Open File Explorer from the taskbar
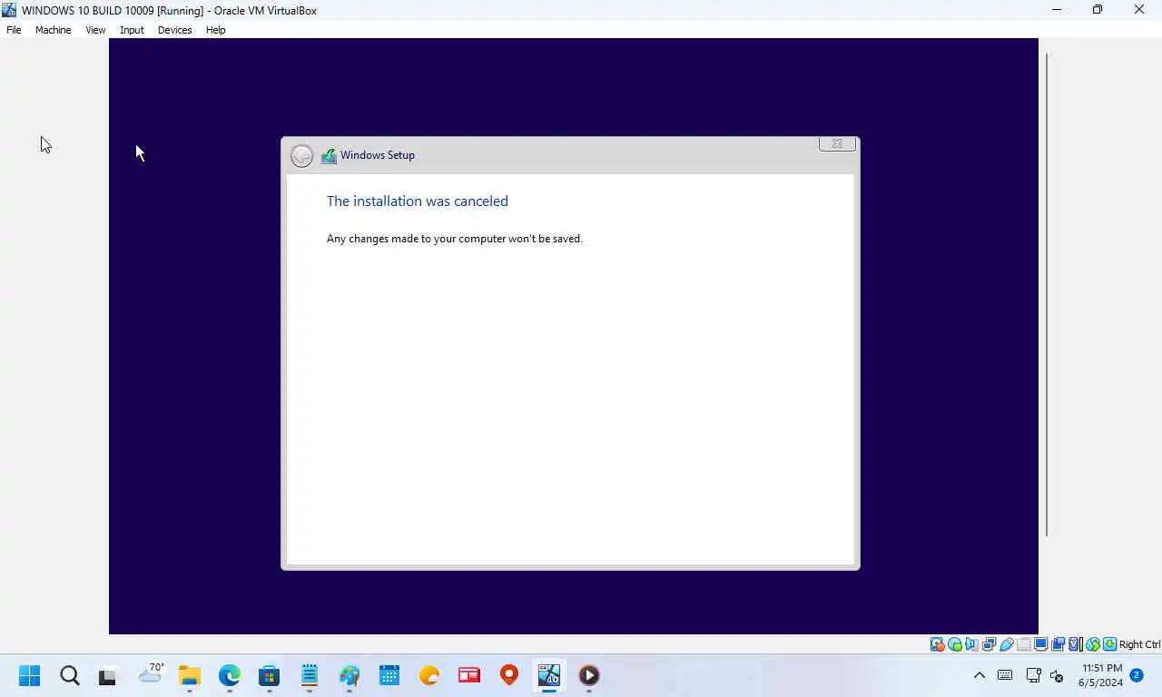Viewport: 1162px width, 697px height. (x=189, y=675)
